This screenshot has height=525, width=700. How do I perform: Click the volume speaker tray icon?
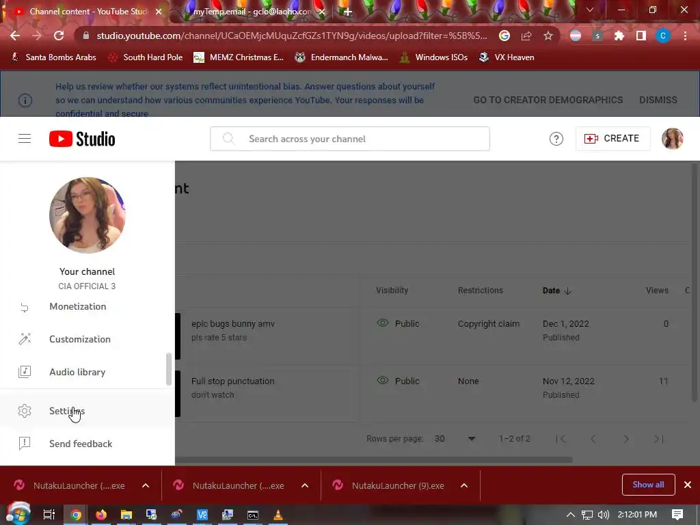tap(603, 515)
